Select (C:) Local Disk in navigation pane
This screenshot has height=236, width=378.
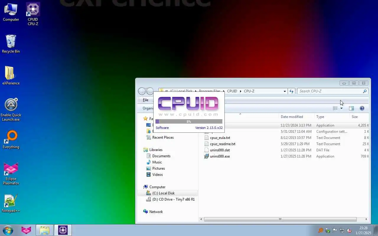click(163, 193)
